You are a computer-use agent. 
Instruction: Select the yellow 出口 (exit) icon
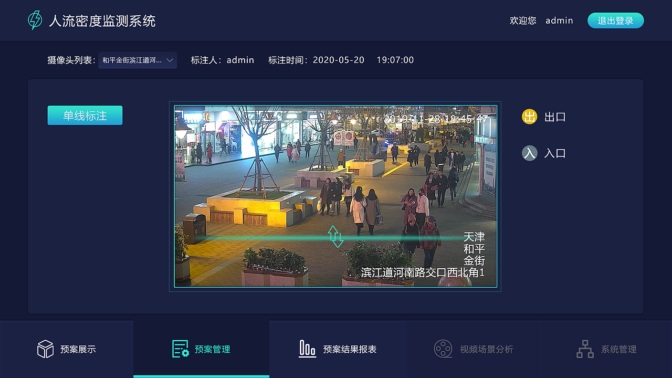[x=530, y=117]
